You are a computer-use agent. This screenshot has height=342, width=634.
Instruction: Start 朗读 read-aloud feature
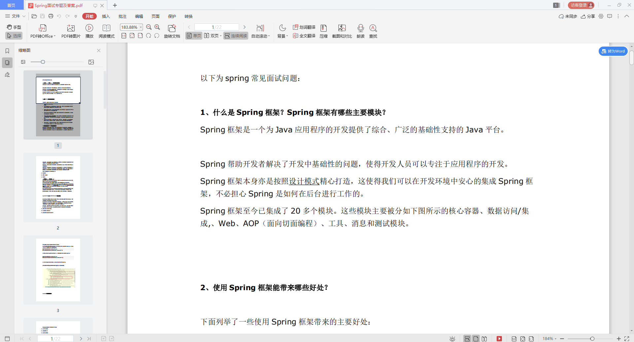[x=361, y=31]
